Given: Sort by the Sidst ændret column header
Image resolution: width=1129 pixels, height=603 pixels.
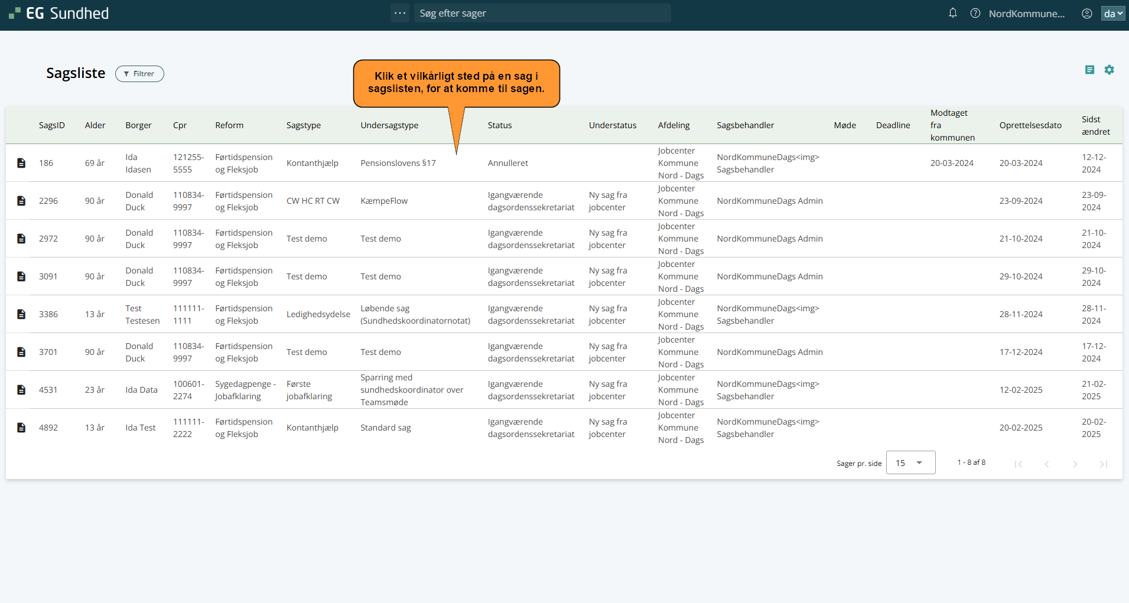Looking at the screenshot, I should tap(1095, 125).
